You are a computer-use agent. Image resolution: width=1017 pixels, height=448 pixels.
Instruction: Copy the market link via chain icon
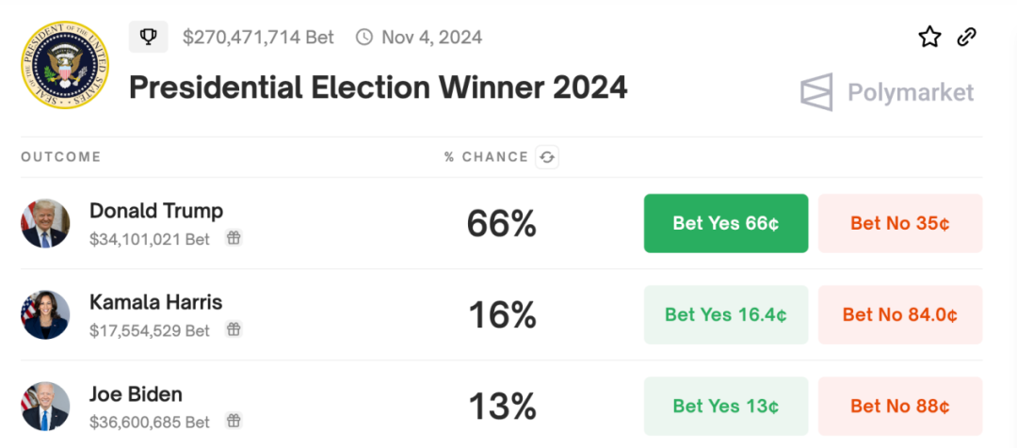click(966, 37)
